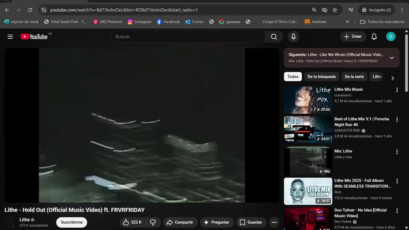Click '572 K suscriptores' text
This screenshot has width=409, height=230.
(x=34, y=226)
